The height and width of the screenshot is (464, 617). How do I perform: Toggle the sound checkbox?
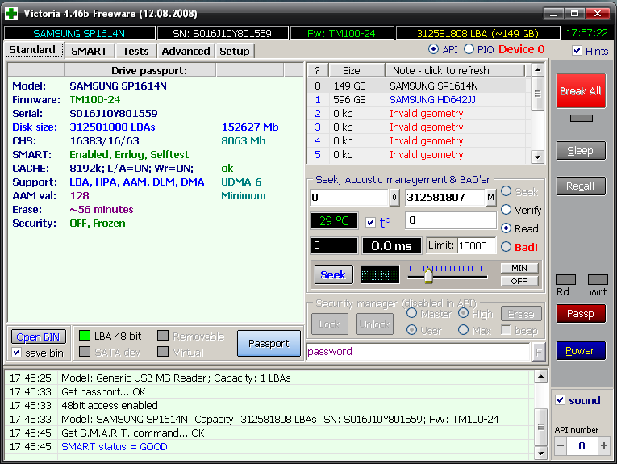click(560, 400)
